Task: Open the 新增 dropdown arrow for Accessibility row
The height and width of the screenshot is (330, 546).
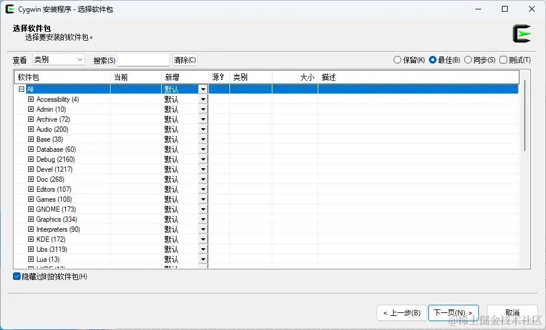Action: coord(204,99)
